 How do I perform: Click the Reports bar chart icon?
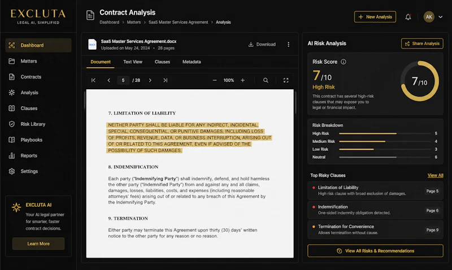pyautogui.click(x=12, y=155)
